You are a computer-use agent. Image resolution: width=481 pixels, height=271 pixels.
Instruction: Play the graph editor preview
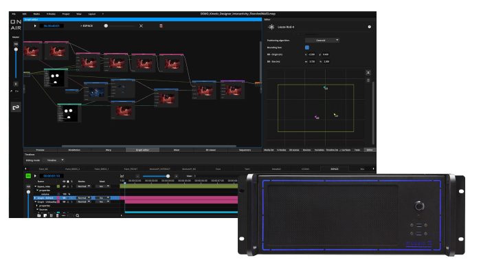(35, 25)
